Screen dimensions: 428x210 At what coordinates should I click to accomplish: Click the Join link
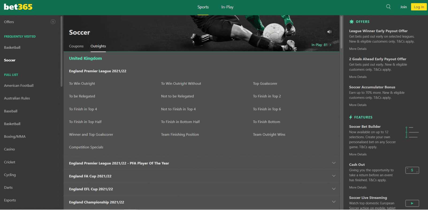pyautogui.click(x=403, y=7)
